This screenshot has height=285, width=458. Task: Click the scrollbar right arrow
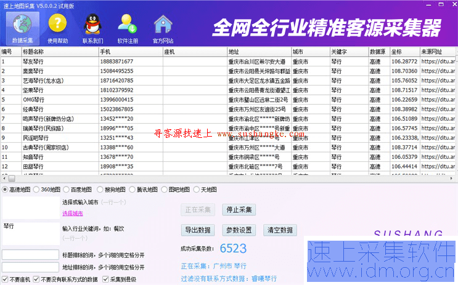click(451, 179)
